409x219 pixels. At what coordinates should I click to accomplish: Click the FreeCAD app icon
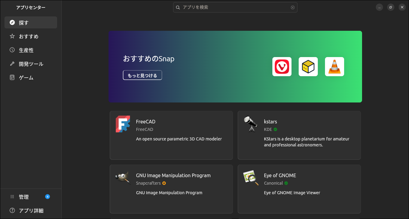(123, 124)
